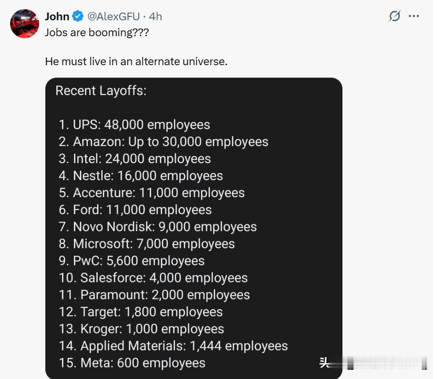
Task: Click the Applied Materials 1,444 employees line
Action: [x=173, y=346]
